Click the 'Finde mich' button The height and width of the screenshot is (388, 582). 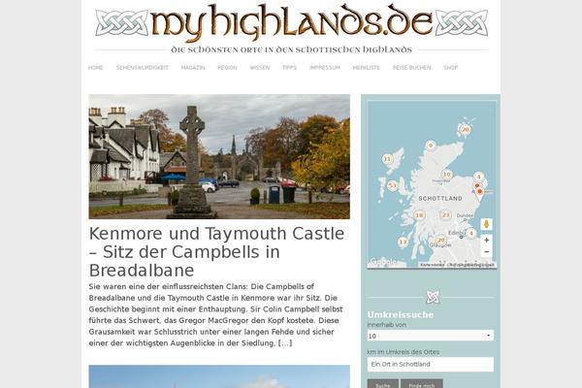(422, 384)
